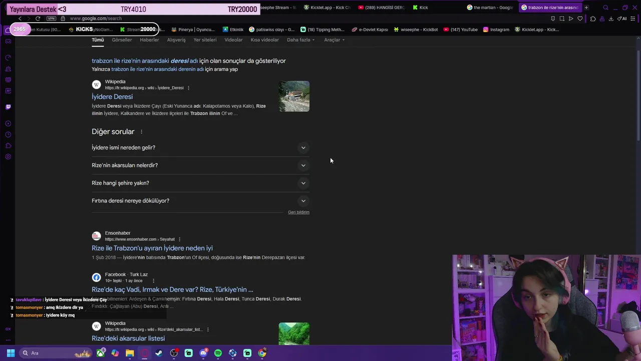Image resolution: width=641 pixels, height=361 pixels.
Task: Go back with the browser back arrow
Action: pos(20,19)
